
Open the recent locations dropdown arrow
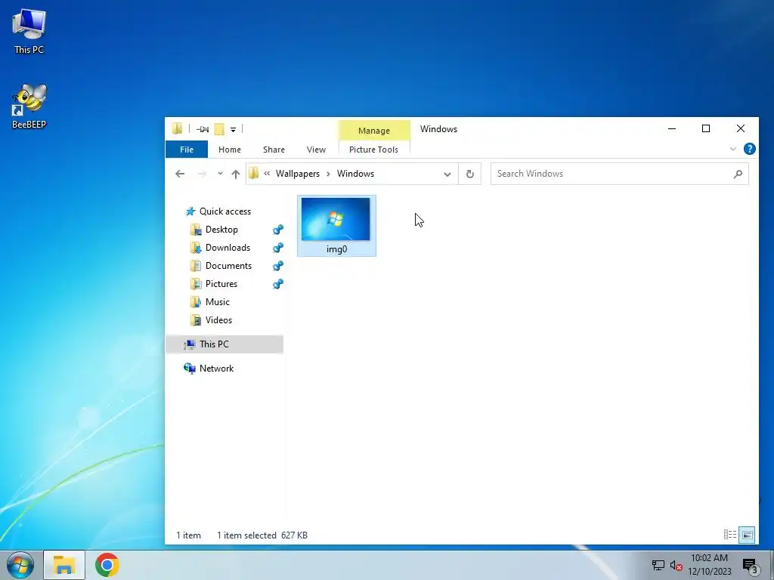pyautogui.click(x=220, y=174)
